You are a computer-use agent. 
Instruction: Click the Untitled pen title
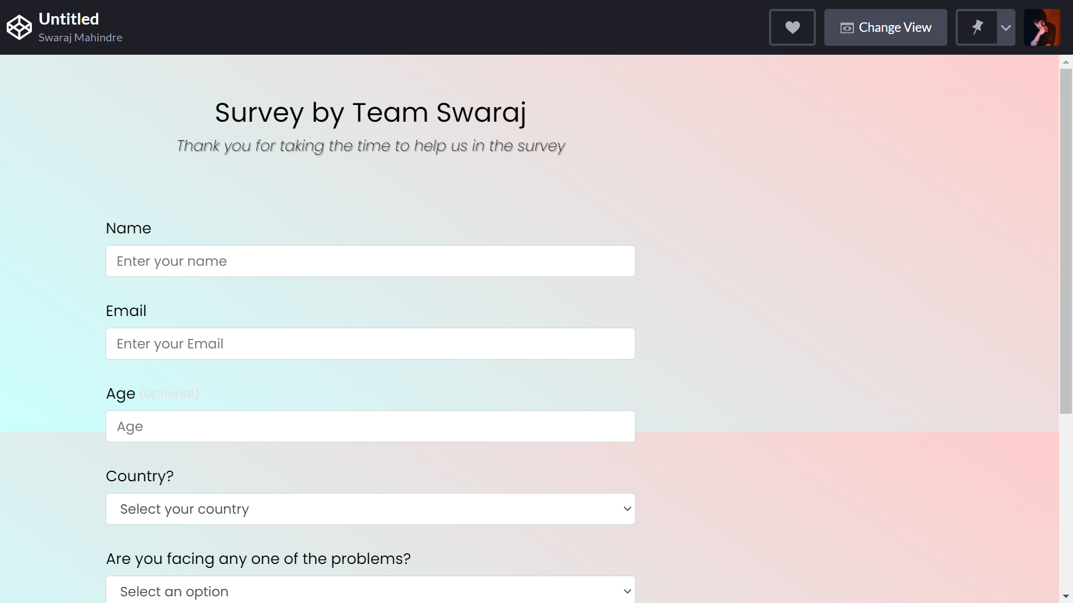click(69, 19)
